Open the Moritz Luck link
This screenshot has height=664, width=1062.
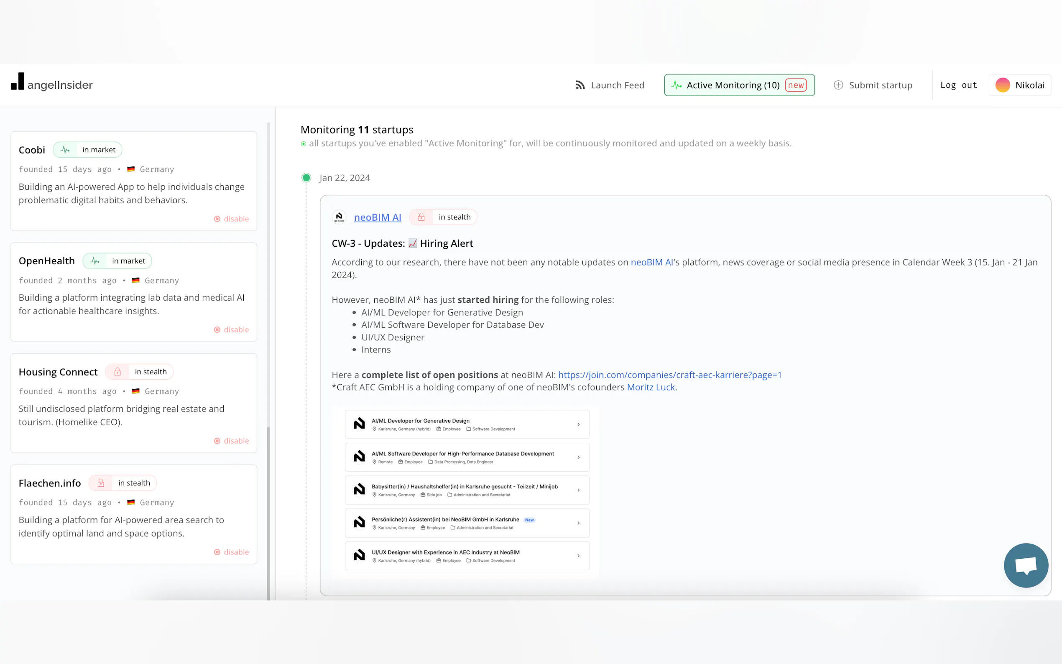651,387
